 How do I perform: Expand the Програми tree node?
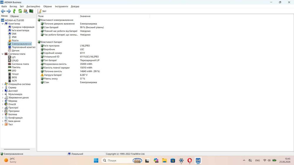click(2, 111)
